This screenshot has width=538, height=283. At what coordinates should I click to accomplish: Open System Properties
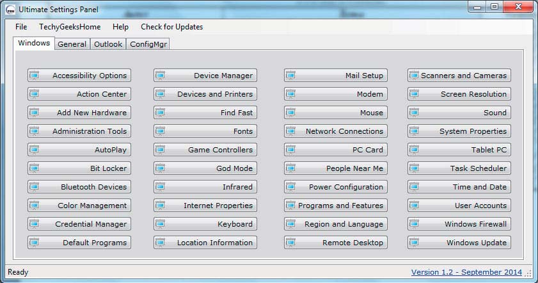click(x=459, y=131)
